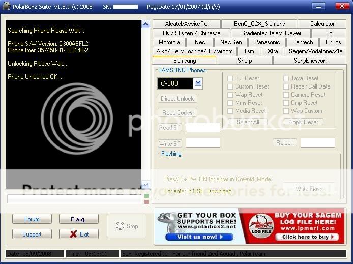This screenshot has height=264, width=353.
Task: Open the C-300 phone model dropdown
Action: click(198, 83)
